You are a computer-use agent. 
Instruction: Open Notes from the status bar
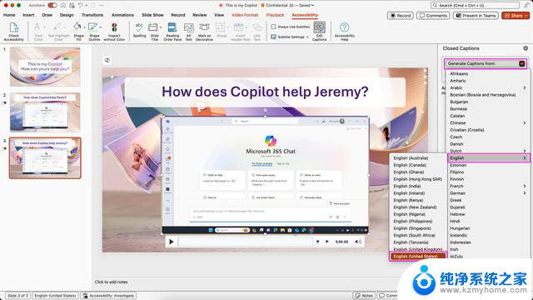(x=364, y=296)
